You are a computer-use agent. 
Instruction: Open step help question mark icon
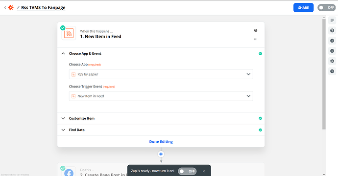[x=255, y=30]
